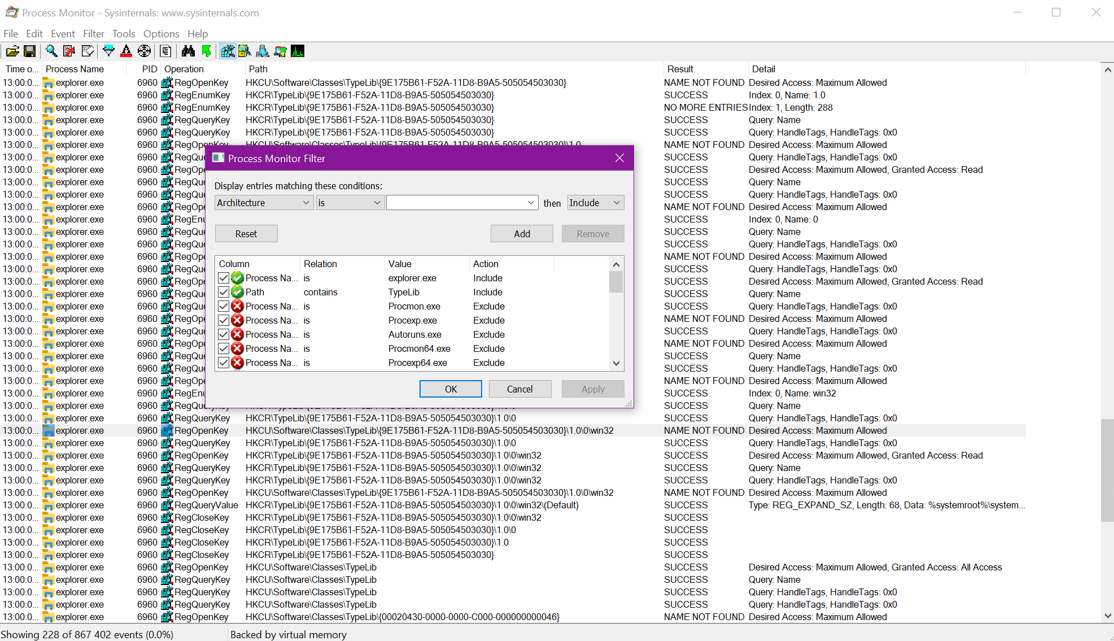This screenshot has height=641, width=1114.
Task: Toggle the Show Registry Activity icon
Action: click(x=228, y=51)
